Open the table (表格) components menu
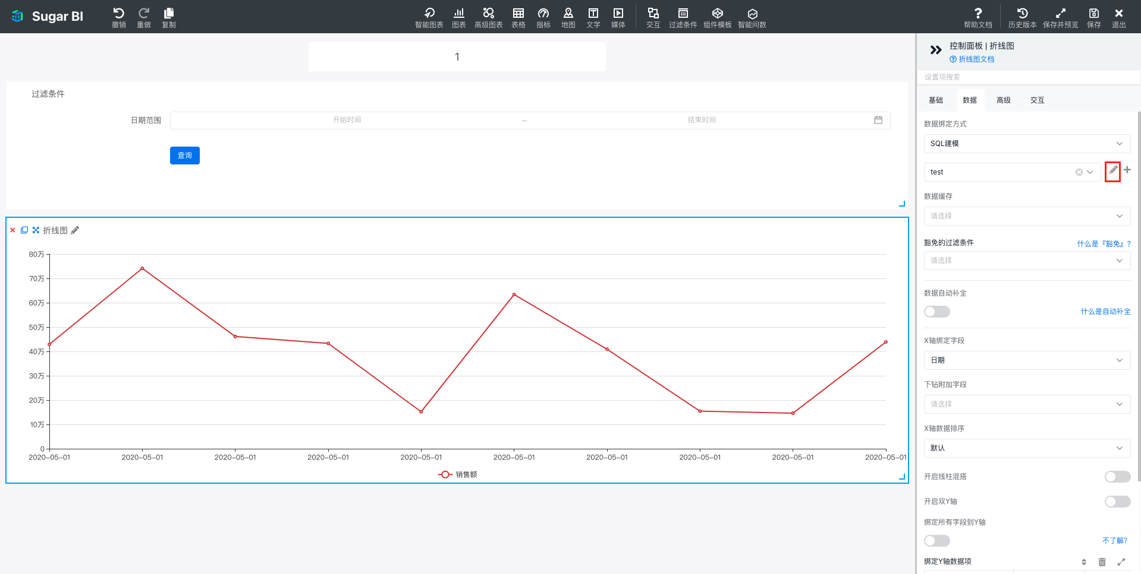This screenshot has width=1141, height=574. pos(518,17)
